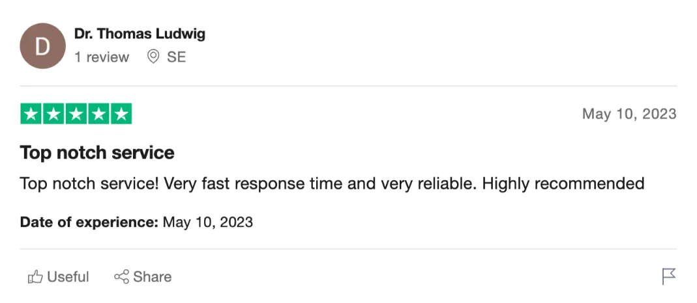Mark the review as Useful
Screen dimensions: 697x303
pos(68,277)
